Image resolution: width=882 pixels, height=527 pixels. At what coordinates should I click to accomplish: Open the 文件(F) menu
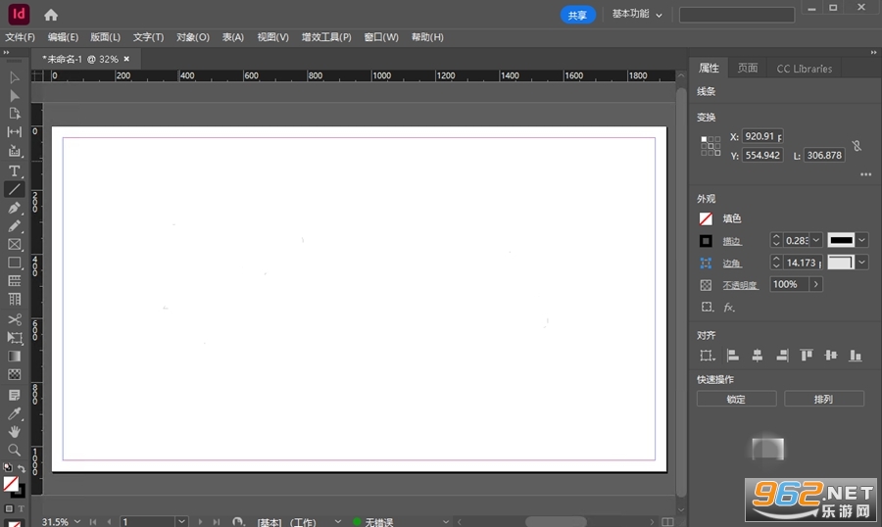coord(20,37)
